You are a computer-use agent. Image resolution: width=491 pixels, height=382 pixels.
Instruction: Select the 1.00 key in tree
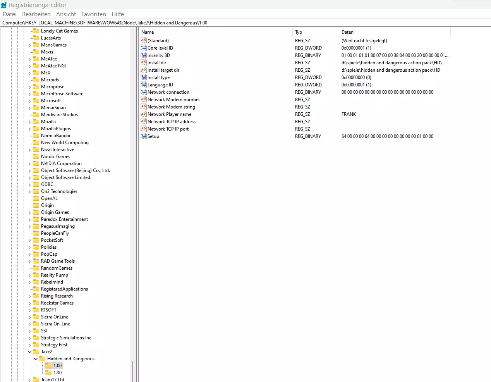58,365
